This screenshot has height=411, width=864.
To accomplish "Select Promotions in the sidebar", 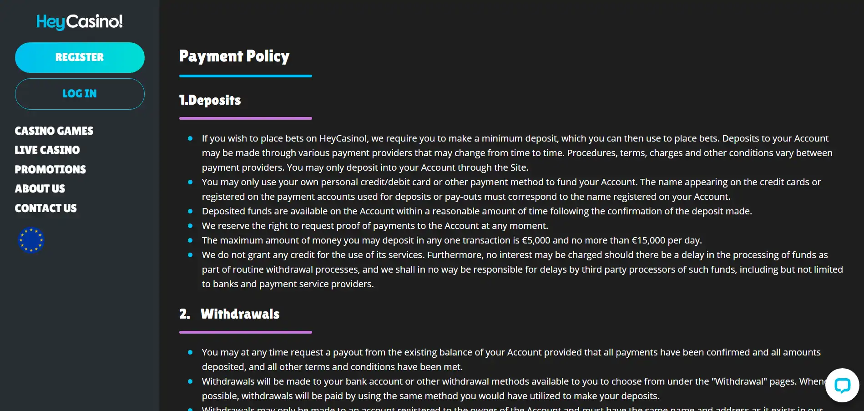I will point(51,170).
